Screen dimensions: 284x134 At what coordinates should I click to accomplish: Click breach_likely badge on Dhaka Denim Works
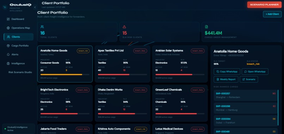[140, 90]
